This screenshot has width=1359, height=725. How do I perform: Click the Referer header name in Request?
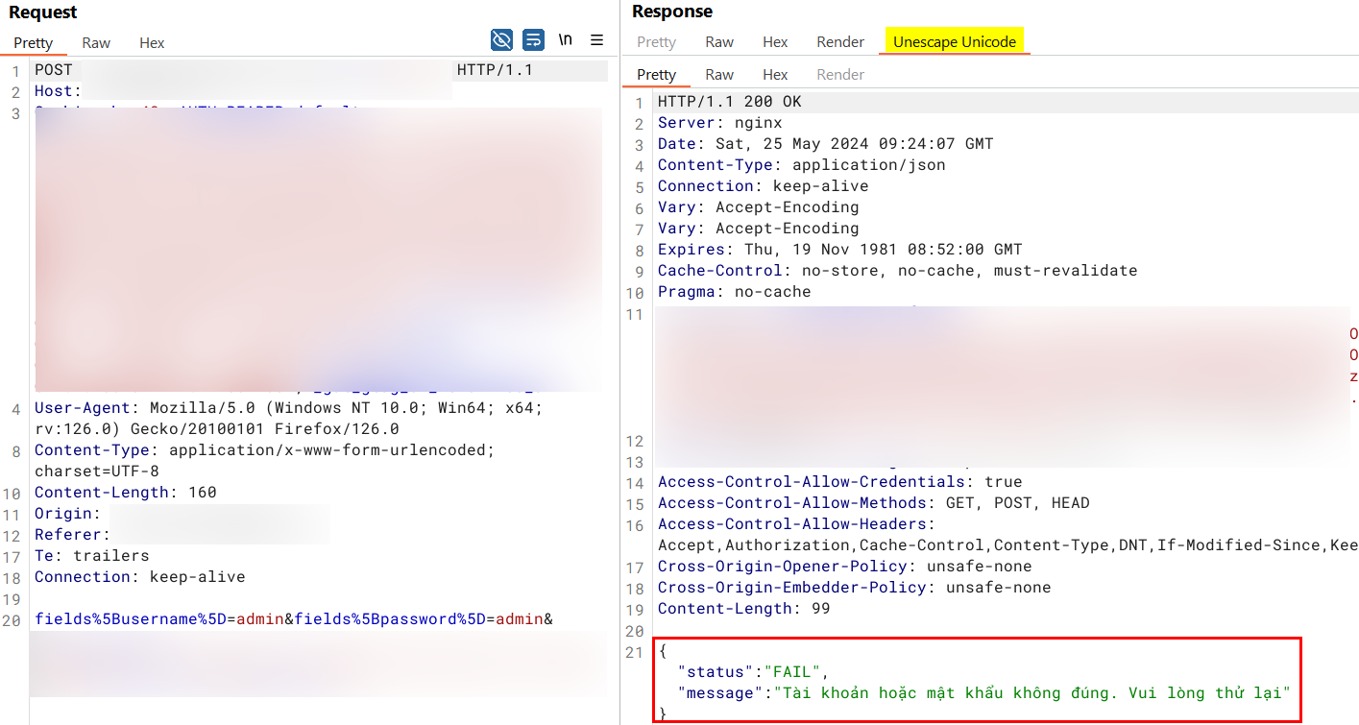click(68, 535)
